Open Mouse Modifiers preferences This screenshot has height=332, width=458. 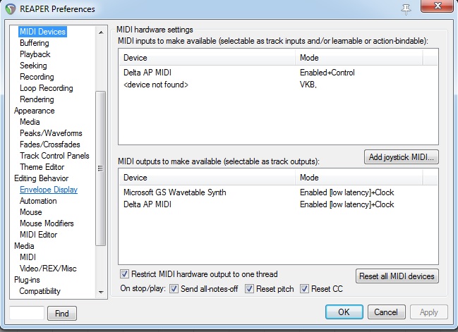click(x=47, y=223)
